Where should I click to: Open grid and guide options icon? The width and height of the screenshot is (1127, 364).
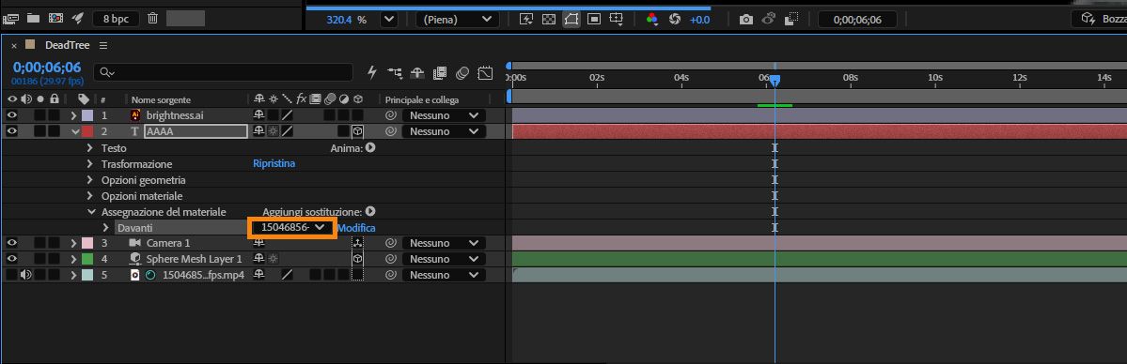coord(617,20)
